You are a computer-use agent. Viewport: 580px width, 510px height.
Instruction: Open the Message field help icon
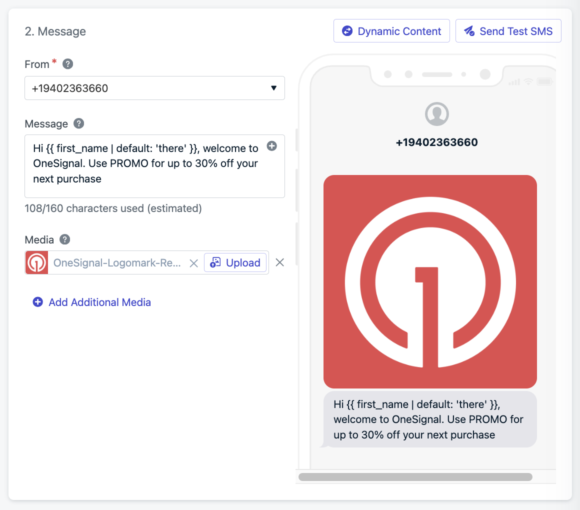(78, 123)
